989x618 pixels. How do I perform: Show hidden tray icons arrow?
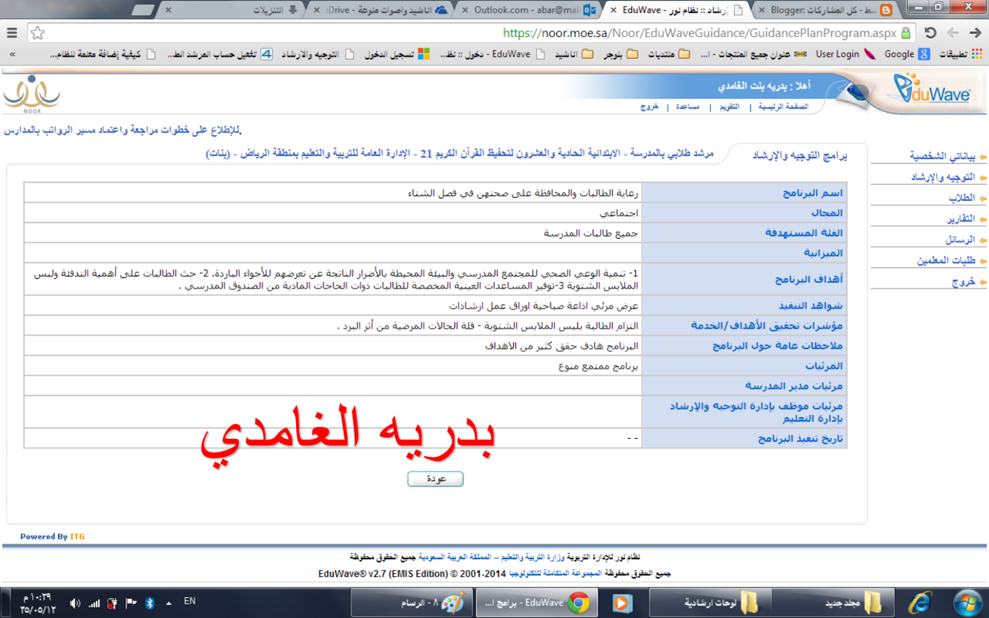169,603
